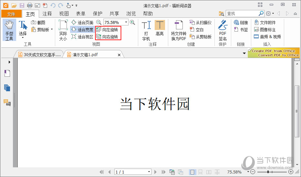
Task: Open the pages thumbnail panel in sidebar
Action: coord(7,88)
